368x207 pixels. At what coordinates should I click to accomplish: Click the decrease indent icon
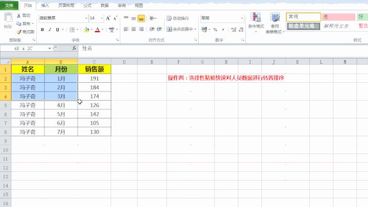152,29
